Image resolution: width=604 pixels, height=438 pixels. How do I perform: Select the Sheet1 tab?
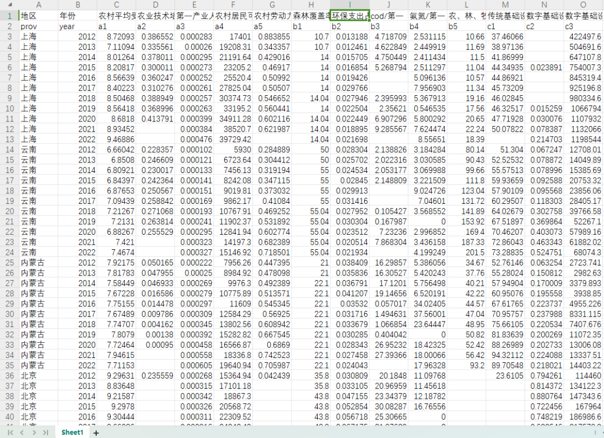click(x=72, y=432)
